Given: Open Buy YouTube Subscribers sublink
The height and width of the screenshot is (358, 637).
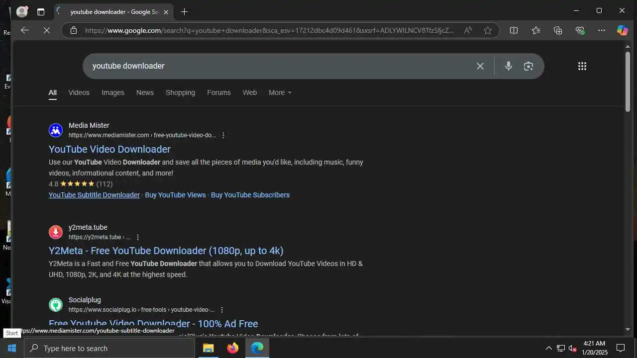Looking at the screenshot, I should click(250, 195).
